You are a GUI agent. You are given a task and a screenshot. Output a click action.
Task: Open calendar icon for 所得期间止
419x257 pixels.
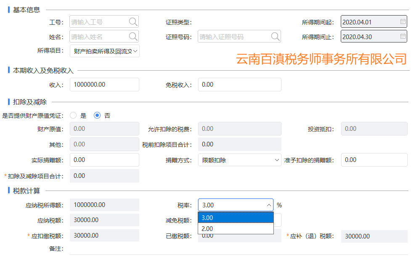point(403,36)
